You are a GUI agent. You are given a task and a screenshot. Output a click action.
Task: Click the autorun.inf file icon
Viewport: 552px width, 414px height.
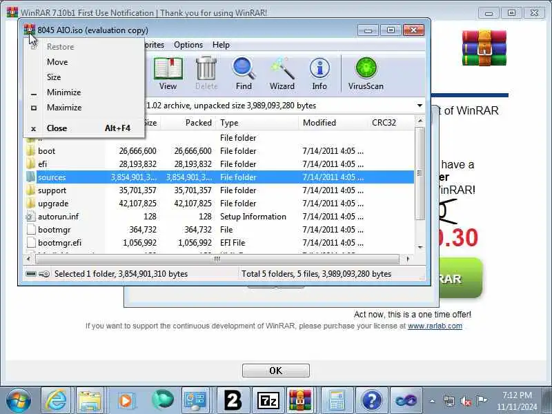[31, 217]
